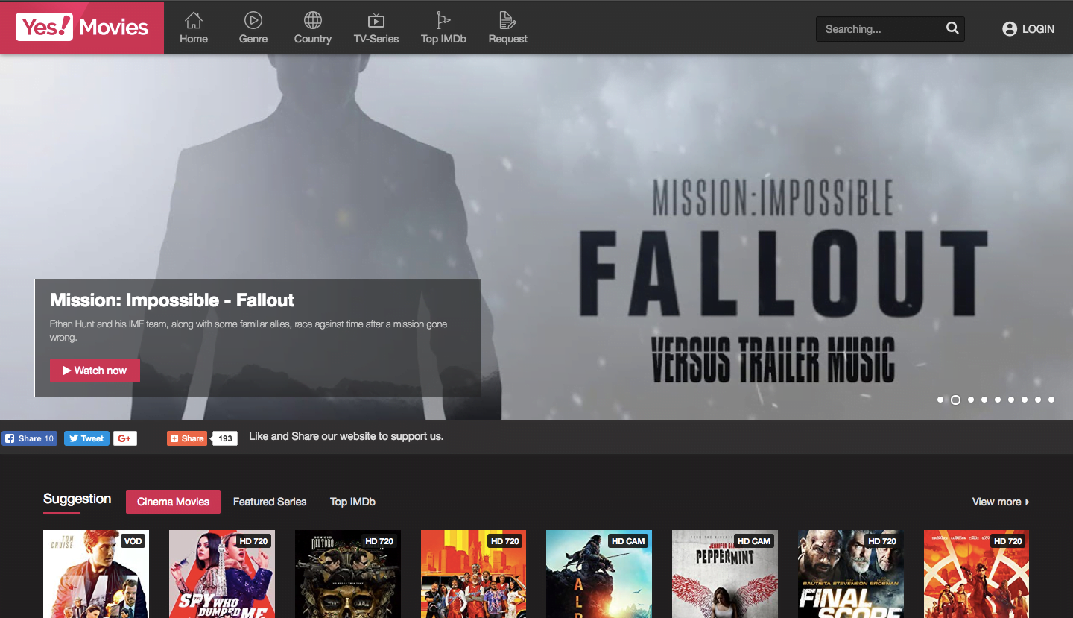Image resolution: width=1073 pixels, height=618 pixels.
Task: Click the Suggestion heading
Action: [77, 499]
